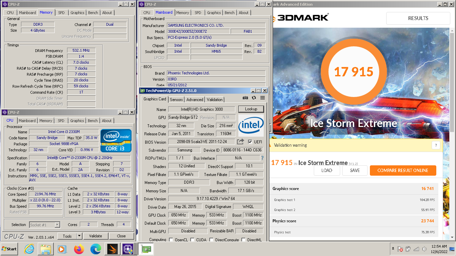Switch to GPU-Z via its taskbar icon
Screen dimensions: 456x256
[x=146, y=249]
